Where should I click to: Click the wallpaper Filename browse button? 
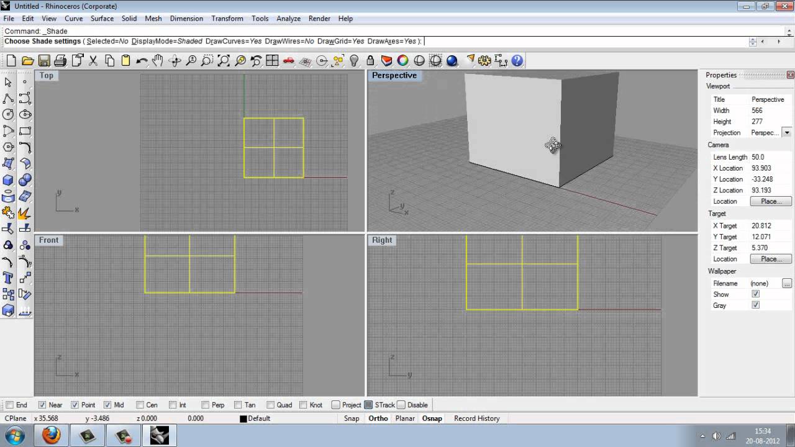coord(787,283)
